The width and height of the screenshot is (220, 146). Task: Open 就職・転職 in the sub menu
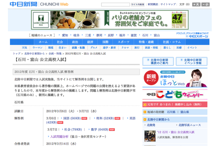click(78, 48)
